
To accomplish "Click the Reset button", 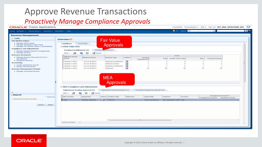I will click(50, 105).
